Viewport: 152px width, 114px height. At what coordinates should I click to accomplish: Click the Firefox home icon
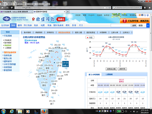[x=149, y=8]
